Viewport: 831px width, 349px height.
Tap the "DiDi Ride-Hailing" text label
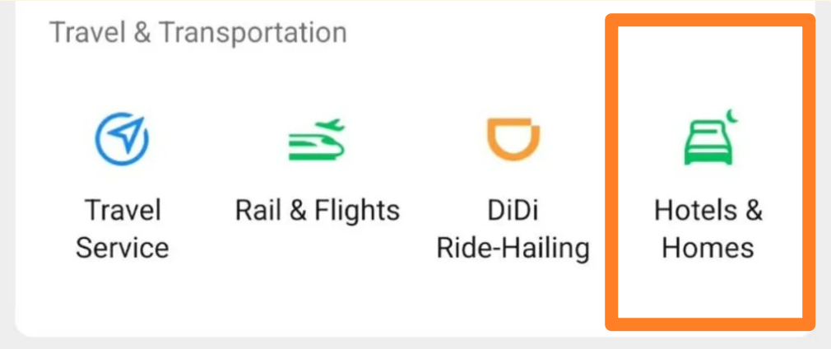[x=513, y=228]
